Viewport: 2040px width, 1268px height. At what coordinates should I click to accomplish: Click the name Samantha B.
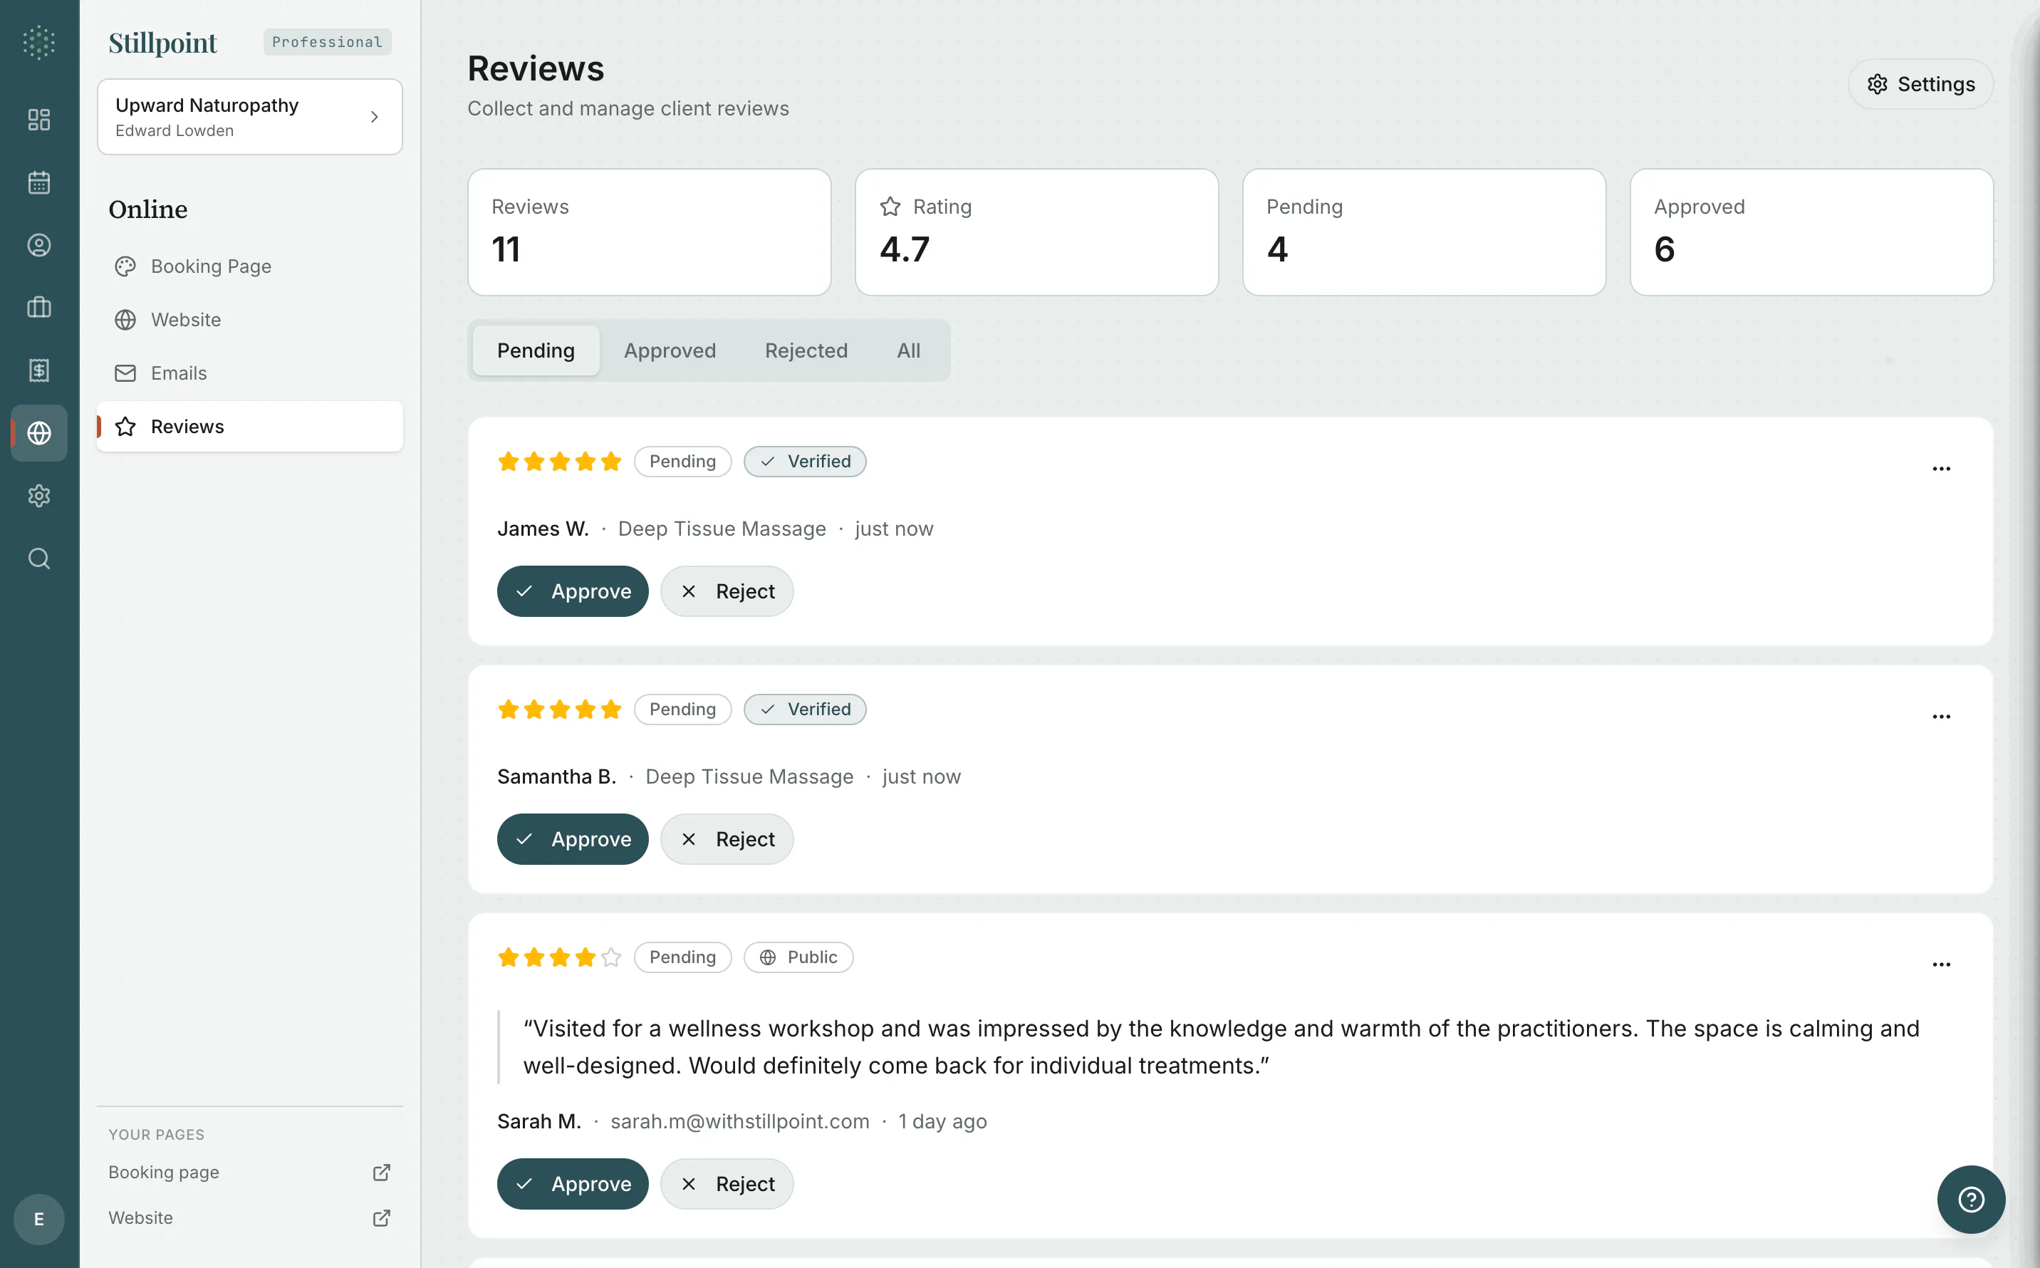click(557, 776)
